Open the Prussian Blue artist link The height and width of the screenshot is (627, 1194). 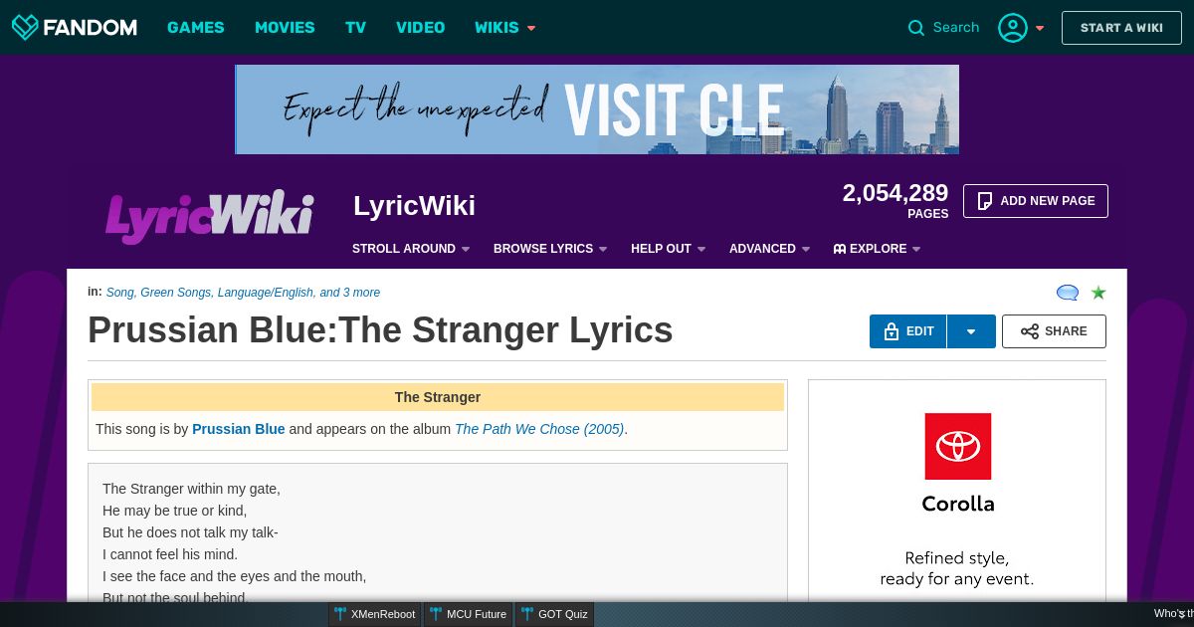(239, 429)
